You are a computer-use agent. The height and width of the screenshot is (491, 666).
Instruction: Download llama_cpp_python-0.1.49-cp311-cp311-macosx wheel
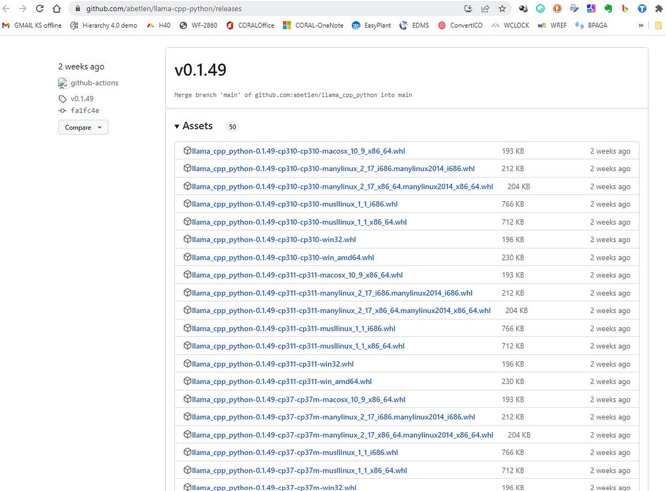tap(296, 275)
